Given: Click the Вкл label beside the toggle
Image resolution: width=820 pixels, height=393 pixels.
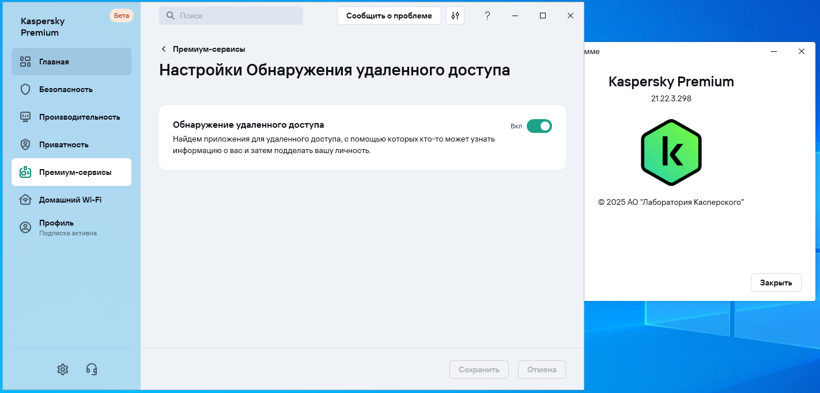Looking at the screenshot, I should coord(516,126).
